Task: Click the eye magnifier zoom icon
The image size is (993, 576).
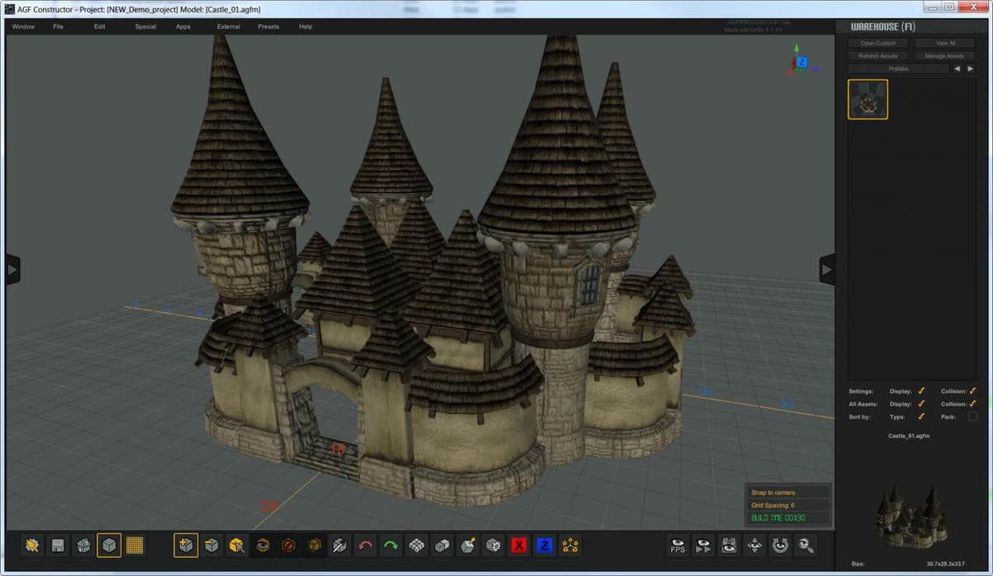Action: (x=806, y=545)
